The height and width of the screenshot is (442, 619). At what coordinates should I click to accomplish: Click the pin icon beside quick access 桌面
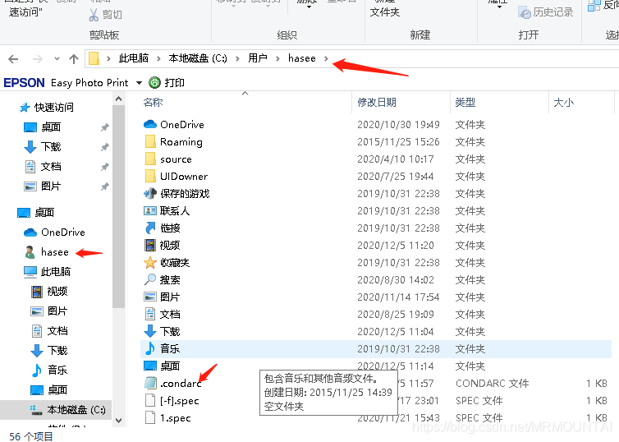coord(104,127)
